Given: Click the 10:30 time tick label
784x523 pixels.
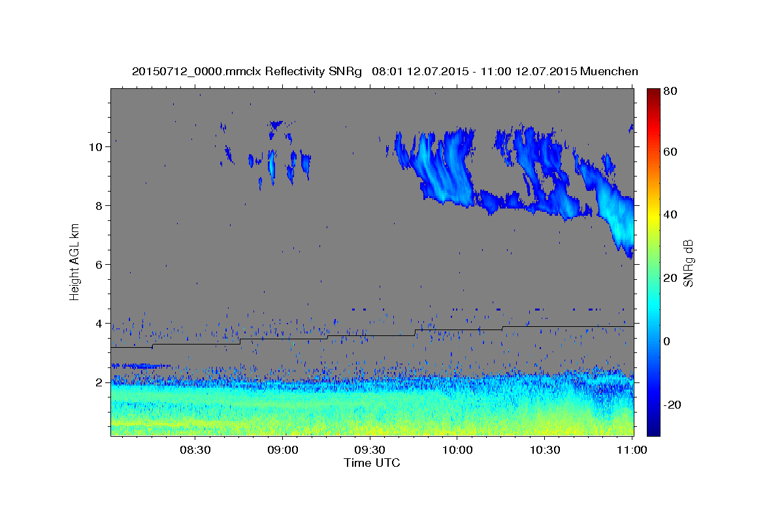Looking at the screenshot, I should click(x=545, y=450).
